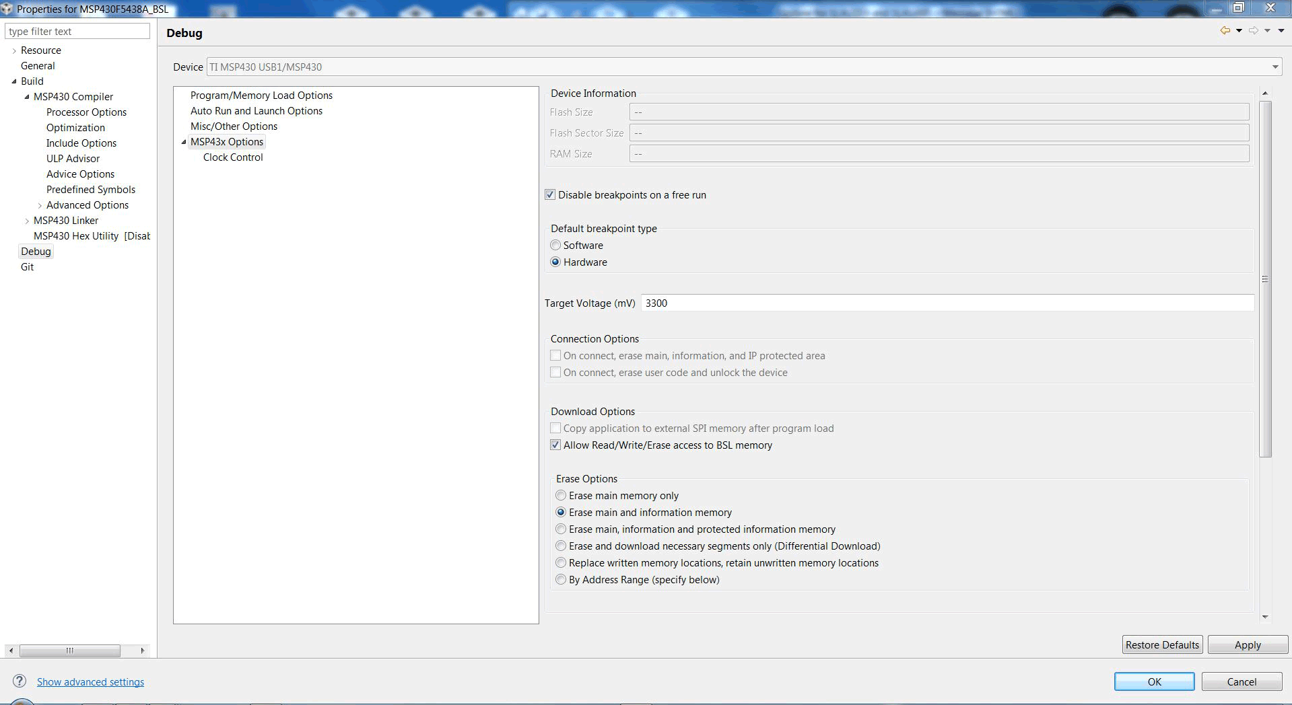Open Show advanced settings link
This screenshot has width=1292, height=705.
(x=90, y=682)
